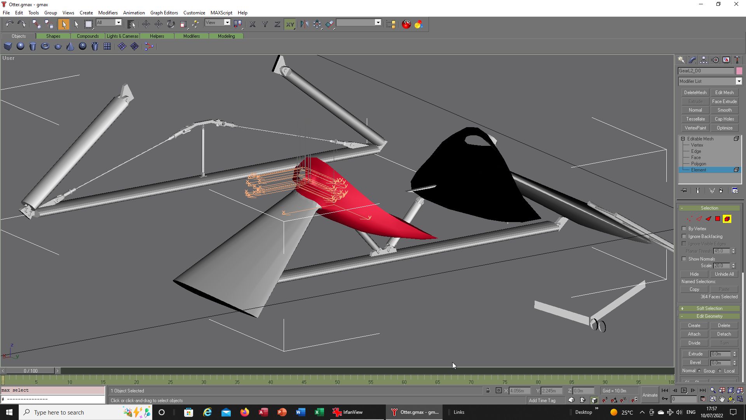Viewport: 746px width, 420px height.
Task: Click the Unhide All button
Action: pos(724,274)
